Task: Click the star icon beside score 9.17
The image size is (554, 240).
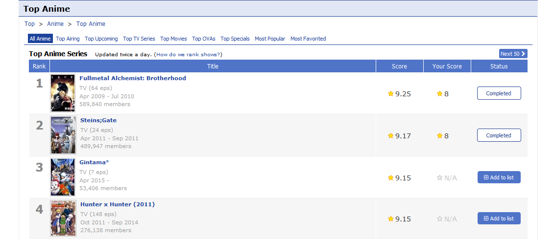Action: tap(390, 135)
